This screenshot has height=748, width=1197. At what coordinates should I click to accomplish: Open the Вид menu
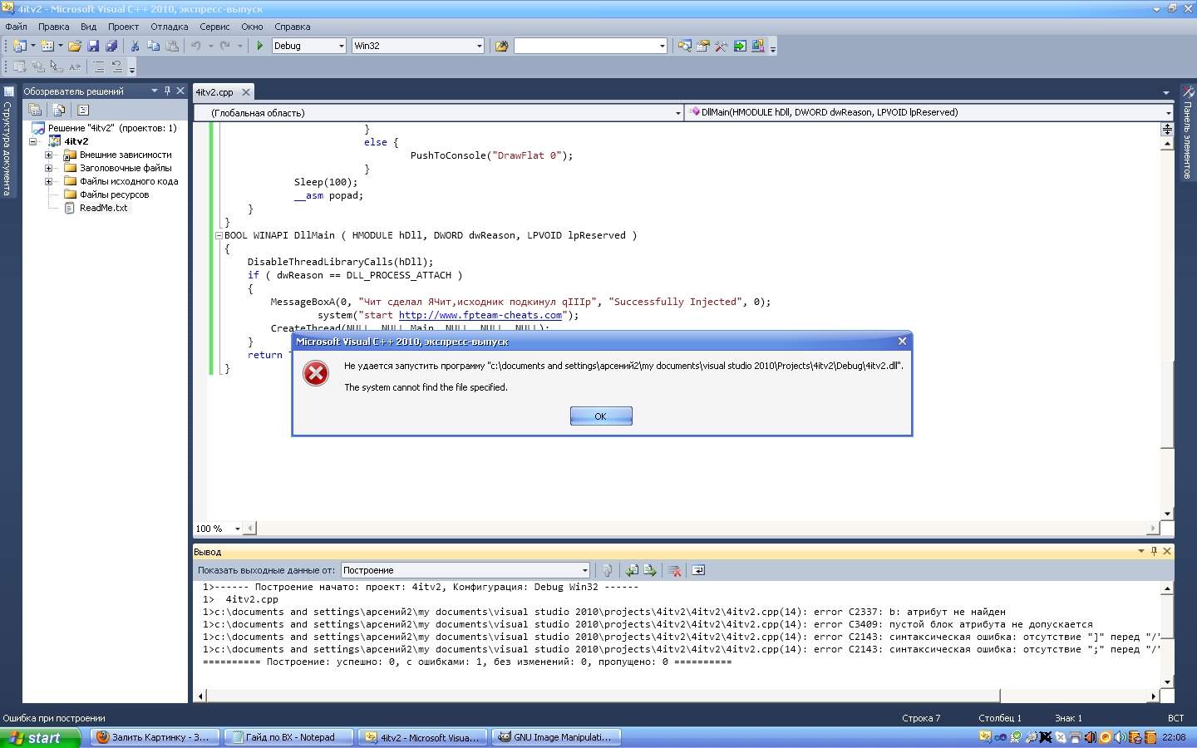(88, 27)
